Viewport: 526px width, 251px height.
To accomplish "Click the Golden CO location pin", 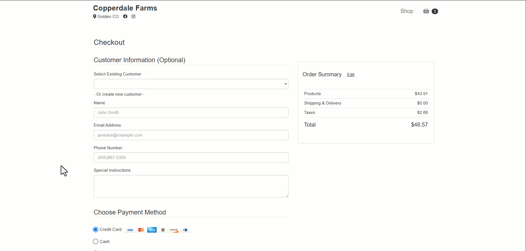I will coord(95,17).
